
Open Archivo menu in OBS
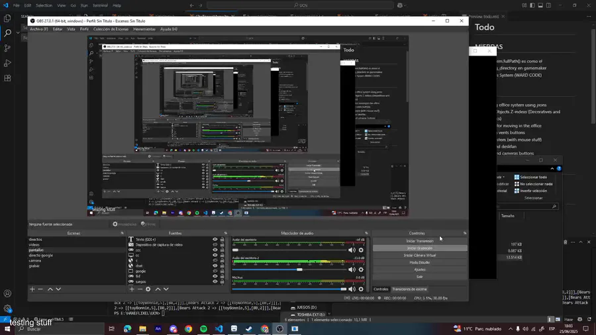(39, 29)
